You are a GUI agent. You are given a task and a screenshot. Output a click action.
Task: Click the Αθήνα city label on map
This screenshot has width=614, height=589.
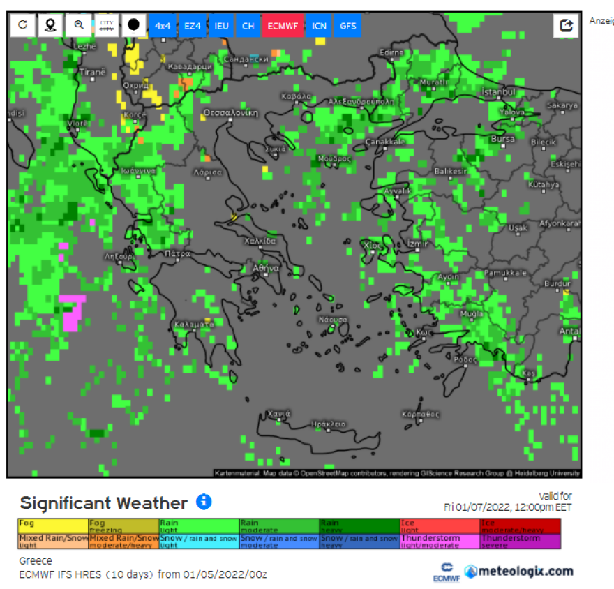[x=266, y=268]
